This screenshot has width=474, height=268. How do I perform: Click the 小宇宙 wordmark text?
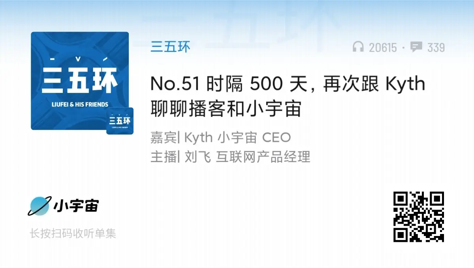pos(76,206)
